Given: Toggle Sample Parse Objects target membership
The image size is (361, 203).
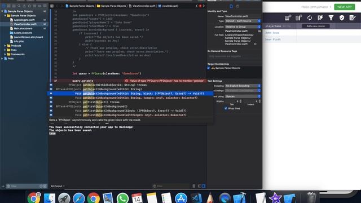Looking at the screenshot, I should (209, 68).
